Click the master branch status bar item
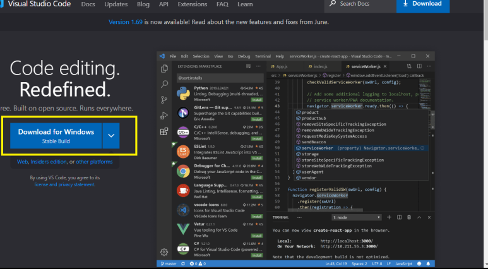The image size is (488, 269). click(x=169, y=264)
